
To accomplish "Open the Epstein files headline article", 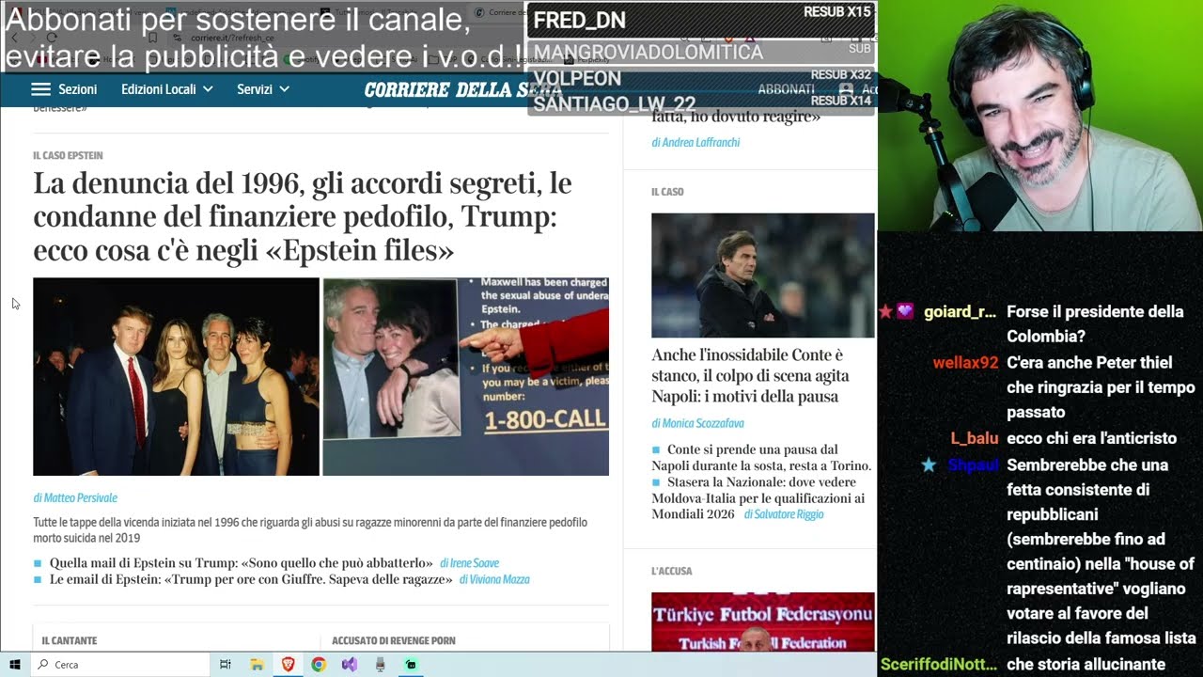I will 303,217.
